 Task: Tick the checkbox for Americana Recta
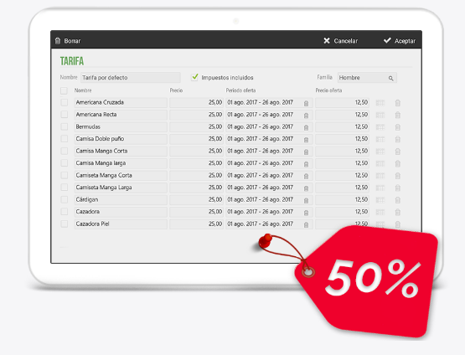[x=64, y=115]
